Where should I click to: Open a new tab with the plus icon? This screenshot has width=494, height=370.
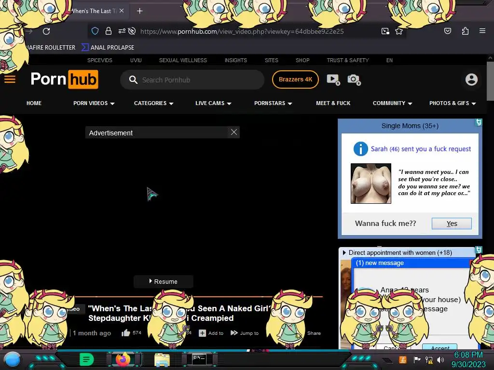[x=139, y=11]
